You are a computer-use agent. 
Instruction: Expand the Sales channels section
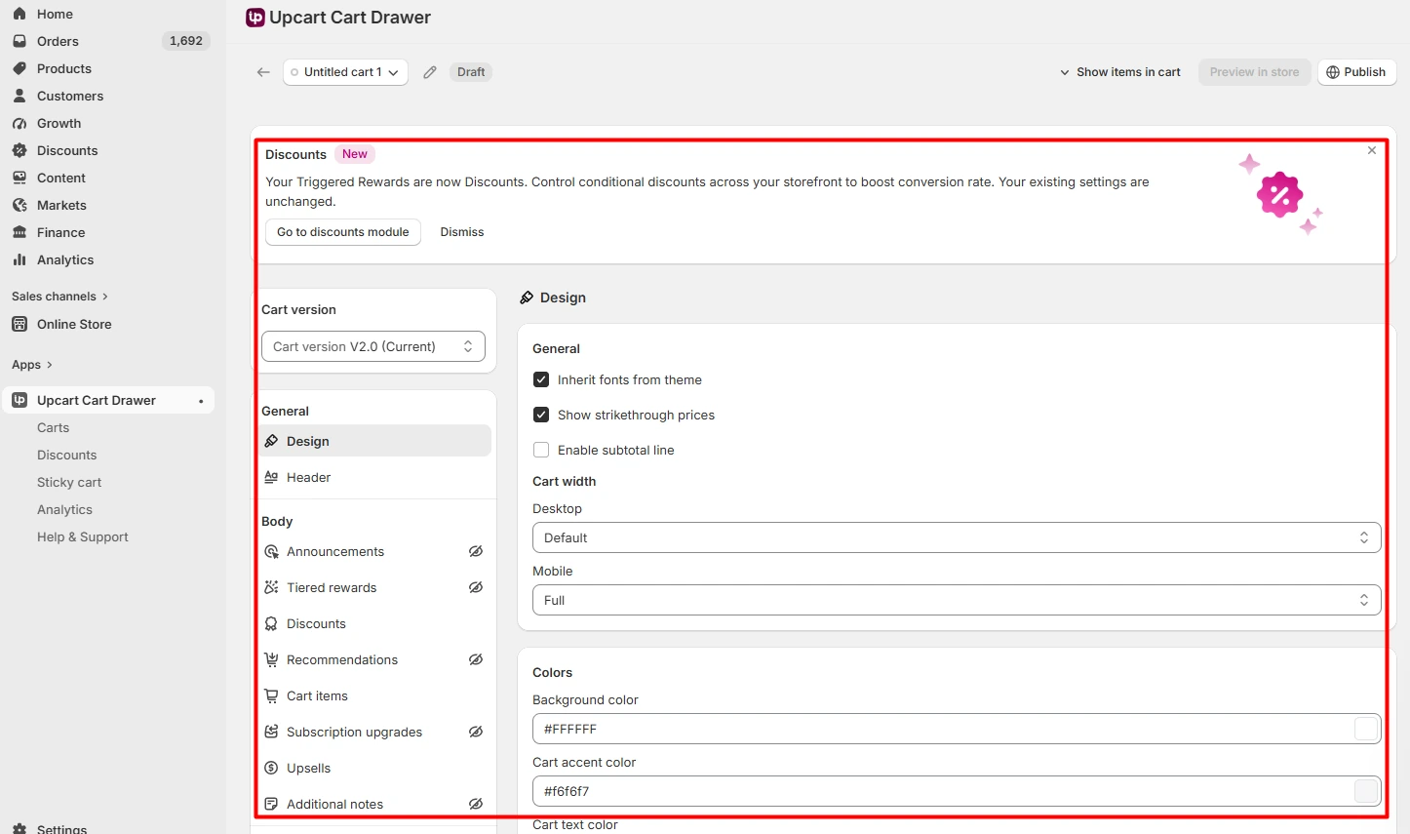(59, 297)
